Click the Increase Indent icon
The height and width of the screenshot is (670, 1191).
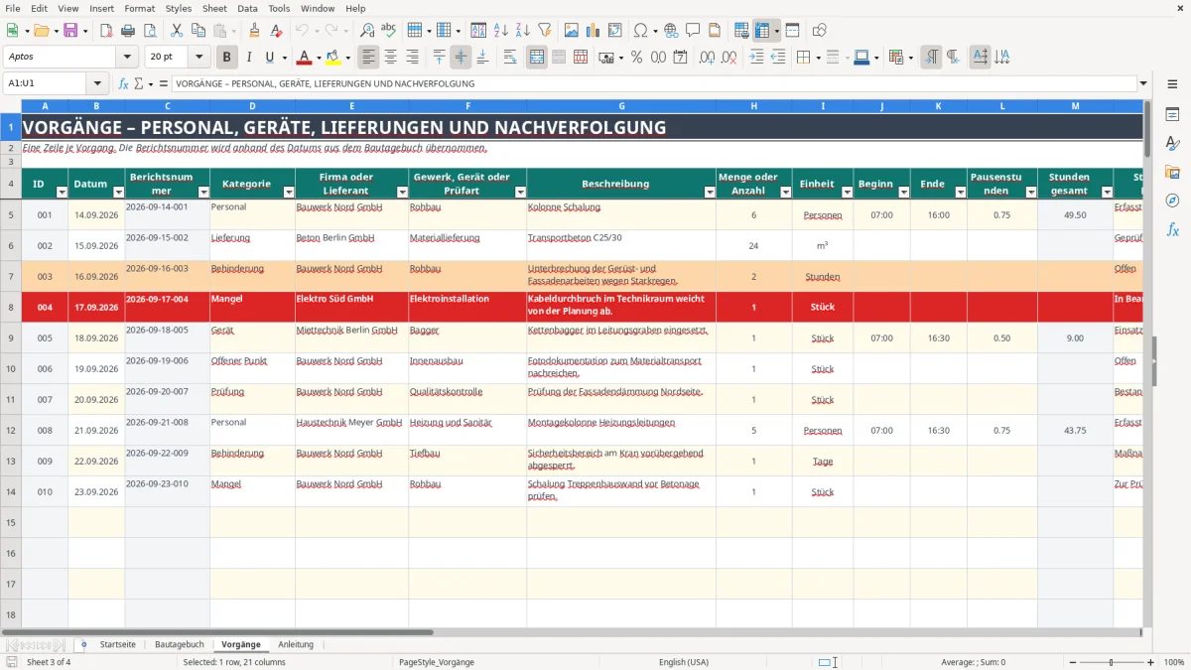point(756,57)
